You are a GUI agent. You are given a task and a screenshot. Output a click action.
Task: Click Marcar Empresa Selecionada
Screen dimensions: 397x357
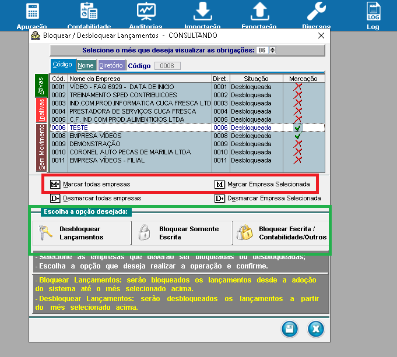pyautogui.click(x=268, y=184)
